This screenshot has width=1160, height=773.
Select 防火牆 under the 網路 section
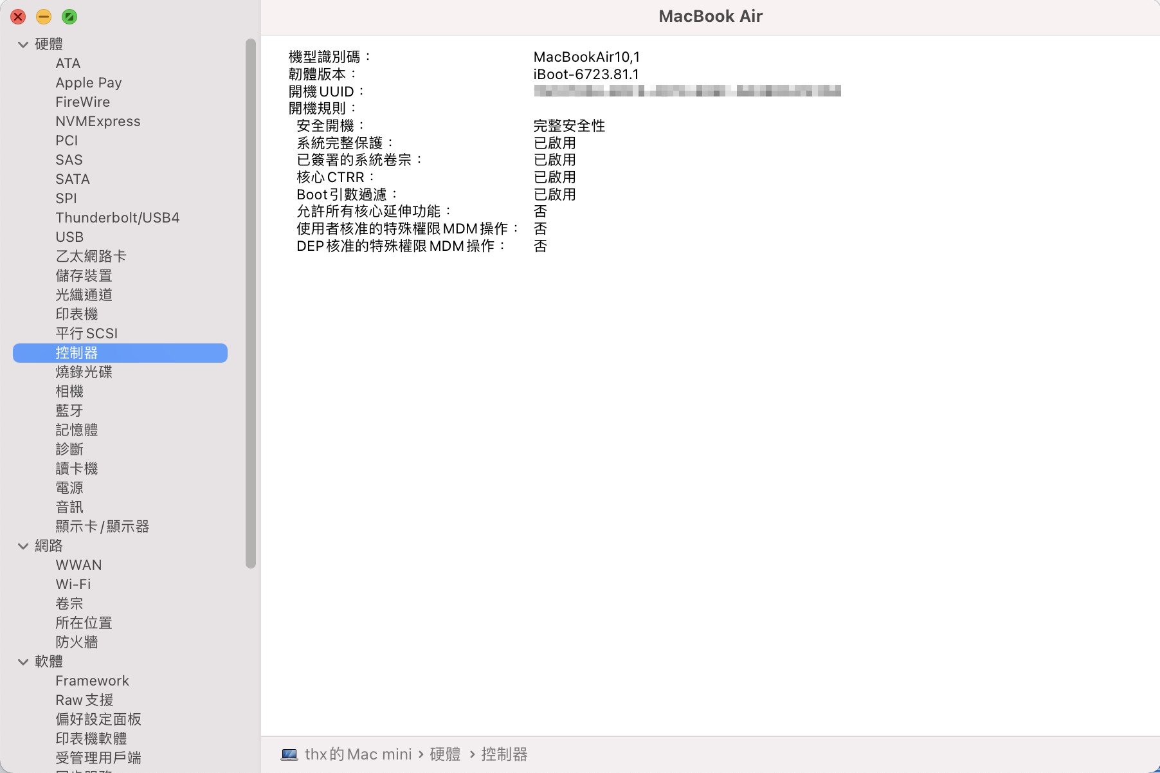pos(77,642)
